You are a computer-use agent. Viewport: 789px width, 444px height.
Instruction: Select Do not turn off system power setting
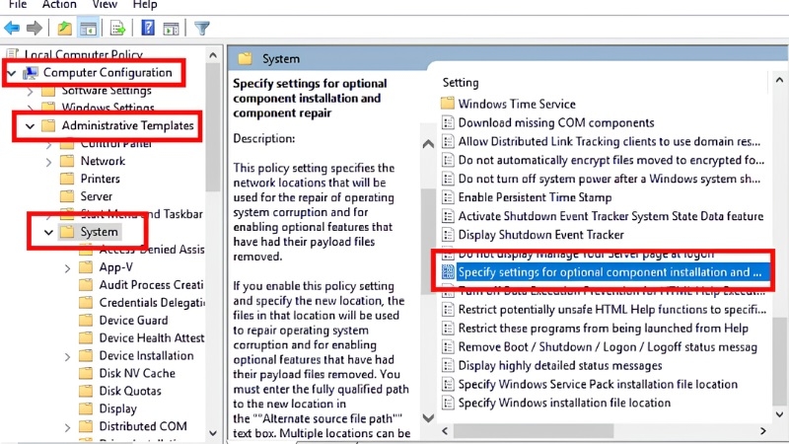(609, 179)
